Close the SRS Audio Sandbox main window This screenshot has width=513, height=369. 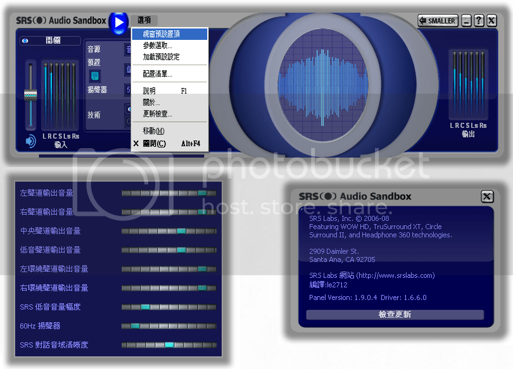491,21
